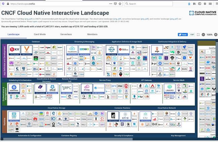
Task: Click the Cloud Native Storage heading
Action: point(57,108)
